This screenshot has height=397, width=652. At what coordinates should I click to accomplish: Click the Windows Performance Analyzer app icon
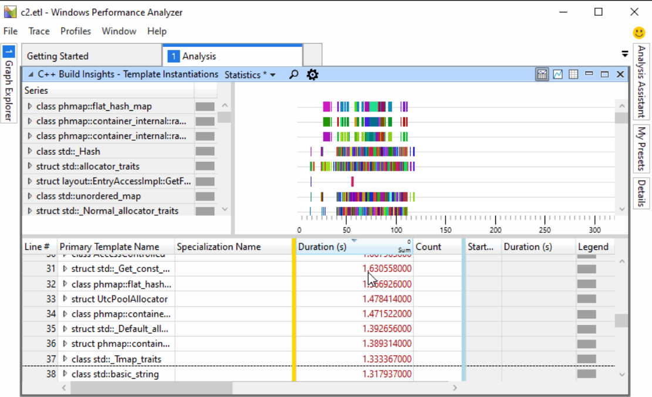(10, 12)
